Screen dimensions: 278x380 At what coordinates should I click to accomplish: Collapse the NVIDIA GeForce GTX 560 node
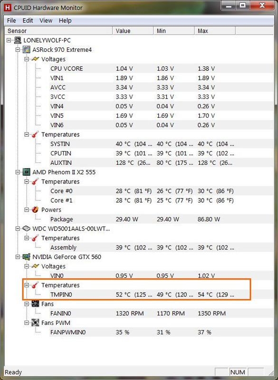(18, 257)
